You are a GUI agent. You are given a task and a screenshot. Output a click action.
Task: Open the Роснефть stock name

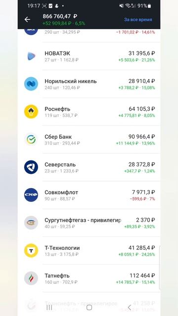click(57, 109)
